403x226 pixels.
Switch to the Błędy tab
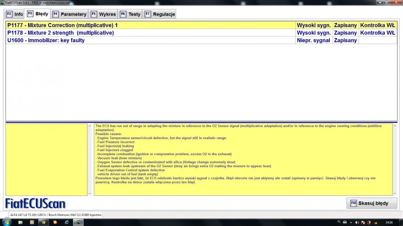38,13
